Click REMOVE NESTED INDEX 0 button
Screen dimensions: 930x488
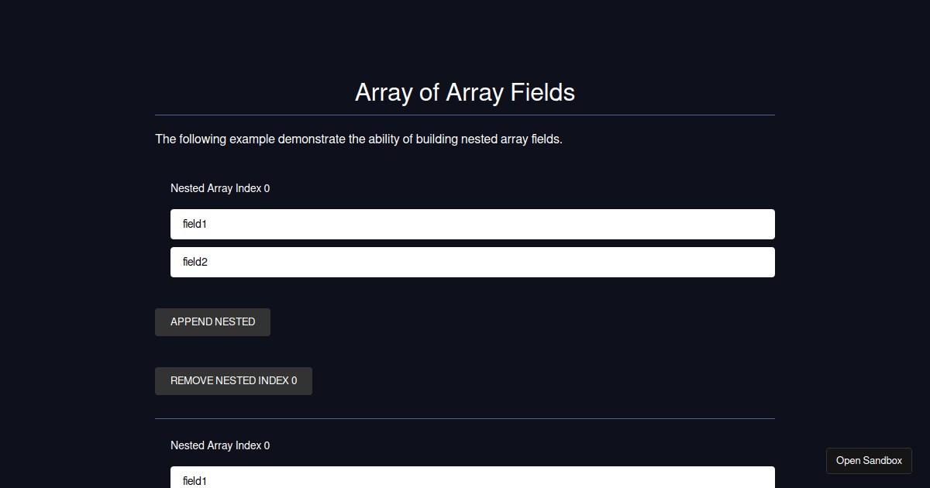coord(233,381)
